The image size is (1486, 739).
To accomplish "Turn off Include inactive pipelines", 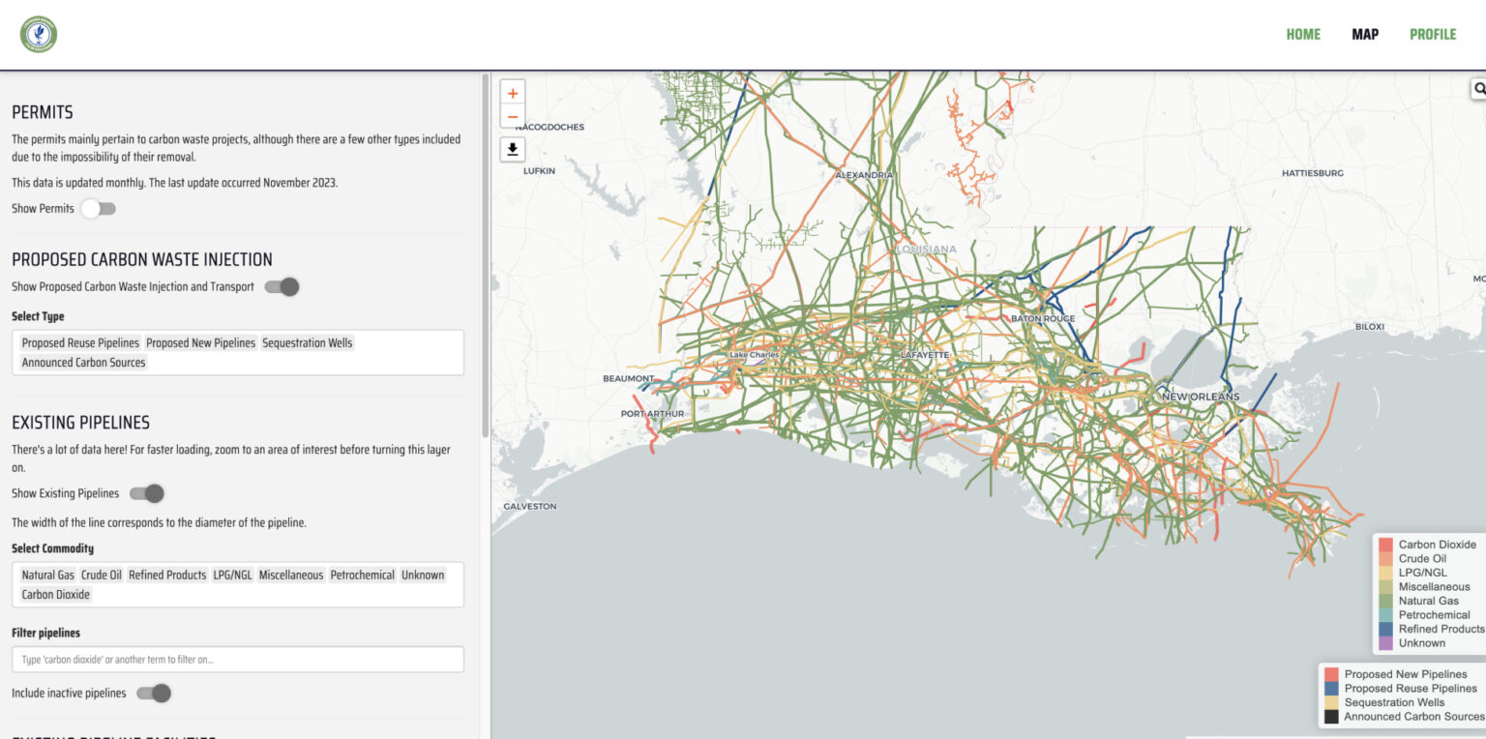I will [154, 694].
